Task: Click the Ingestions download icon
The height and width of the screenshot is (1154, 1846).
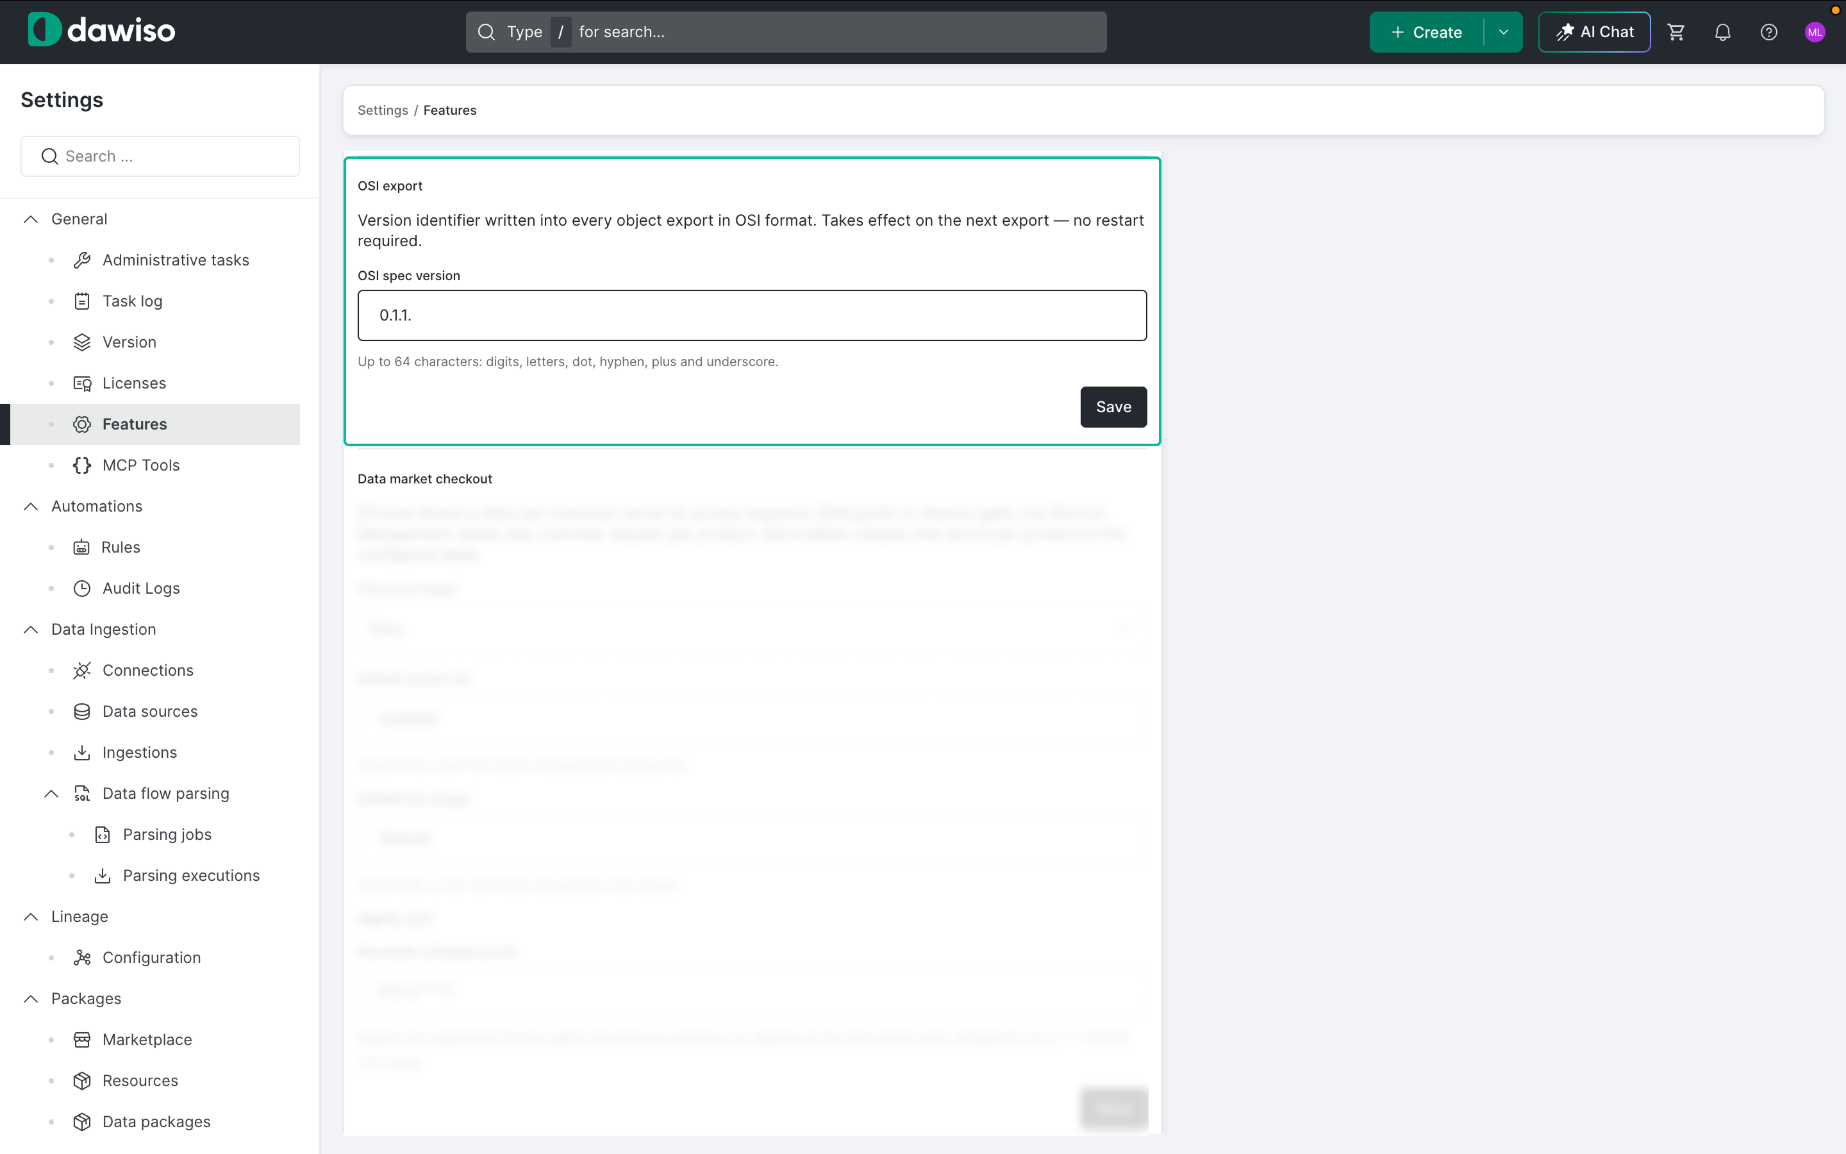Action: [81, 753]
